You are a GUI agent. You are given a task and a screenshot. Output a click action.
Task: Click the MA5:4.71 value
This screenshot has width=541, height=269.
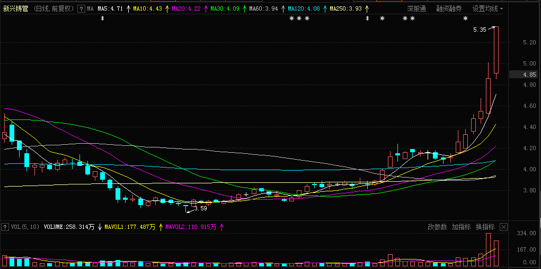click(x=110, y=8)
